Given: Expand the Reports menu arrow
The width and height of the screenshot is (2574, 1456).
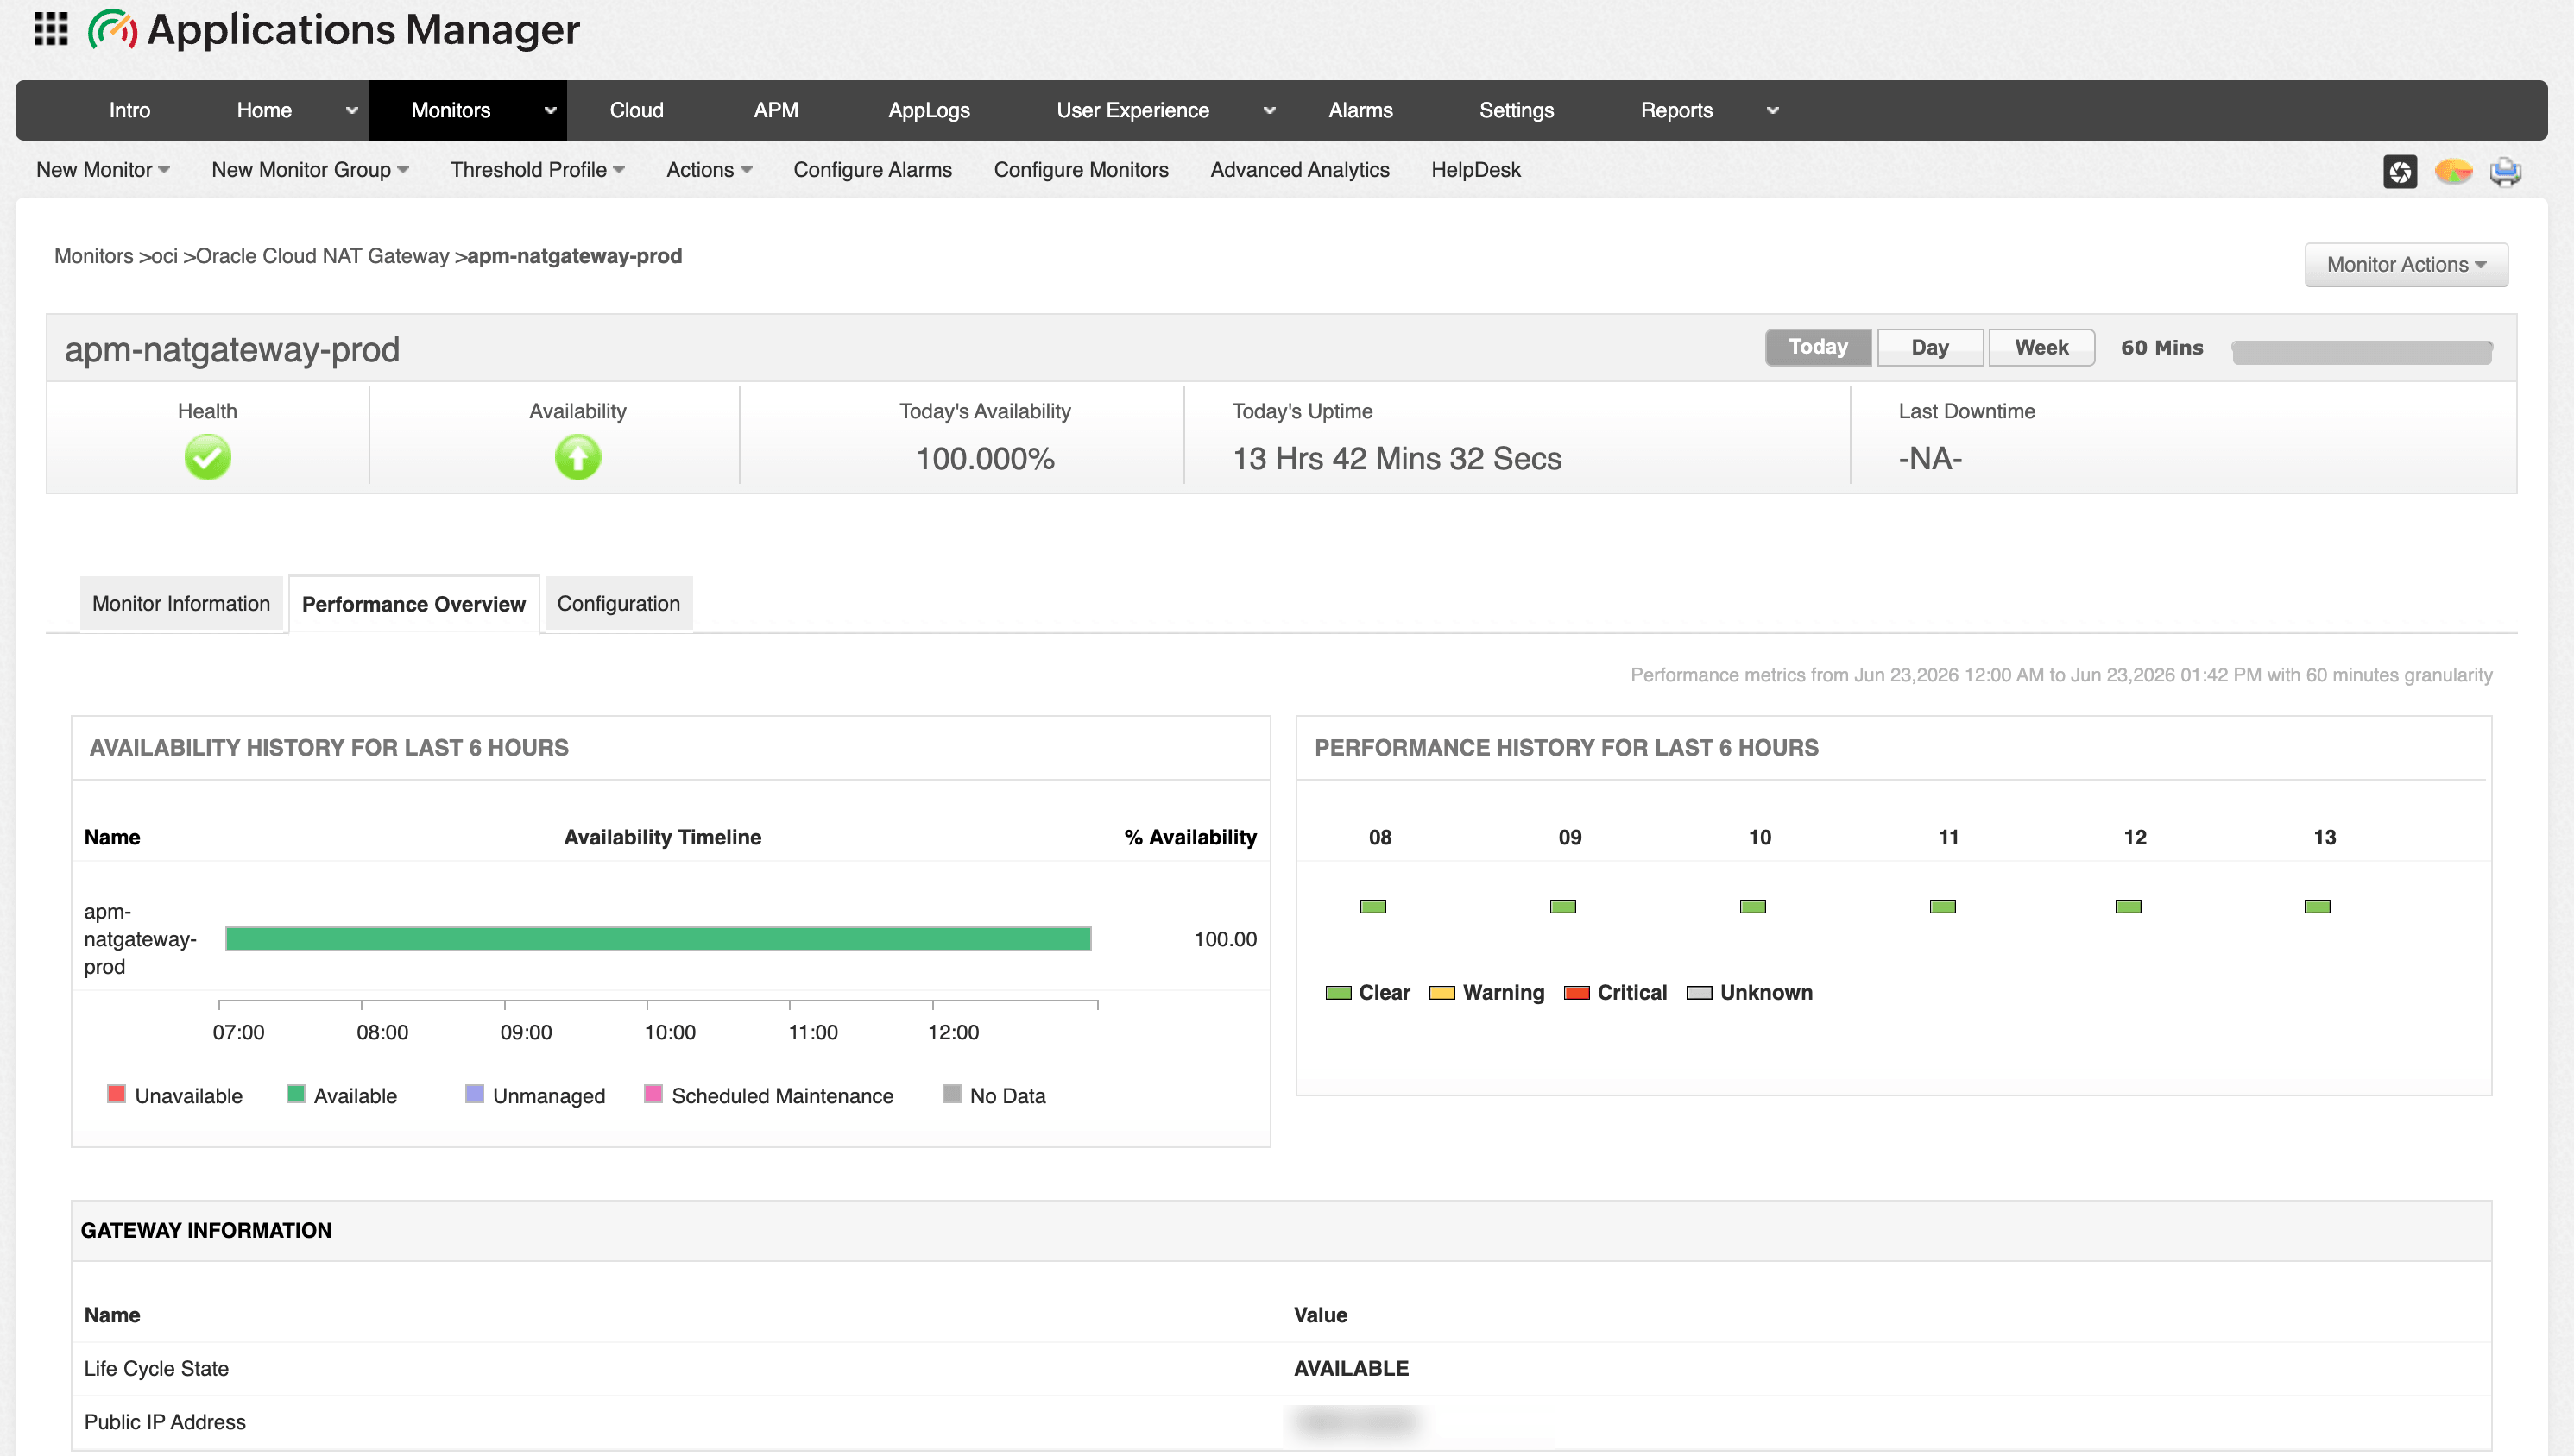Looking at the screenshot, I should [x=1772, y=111].
